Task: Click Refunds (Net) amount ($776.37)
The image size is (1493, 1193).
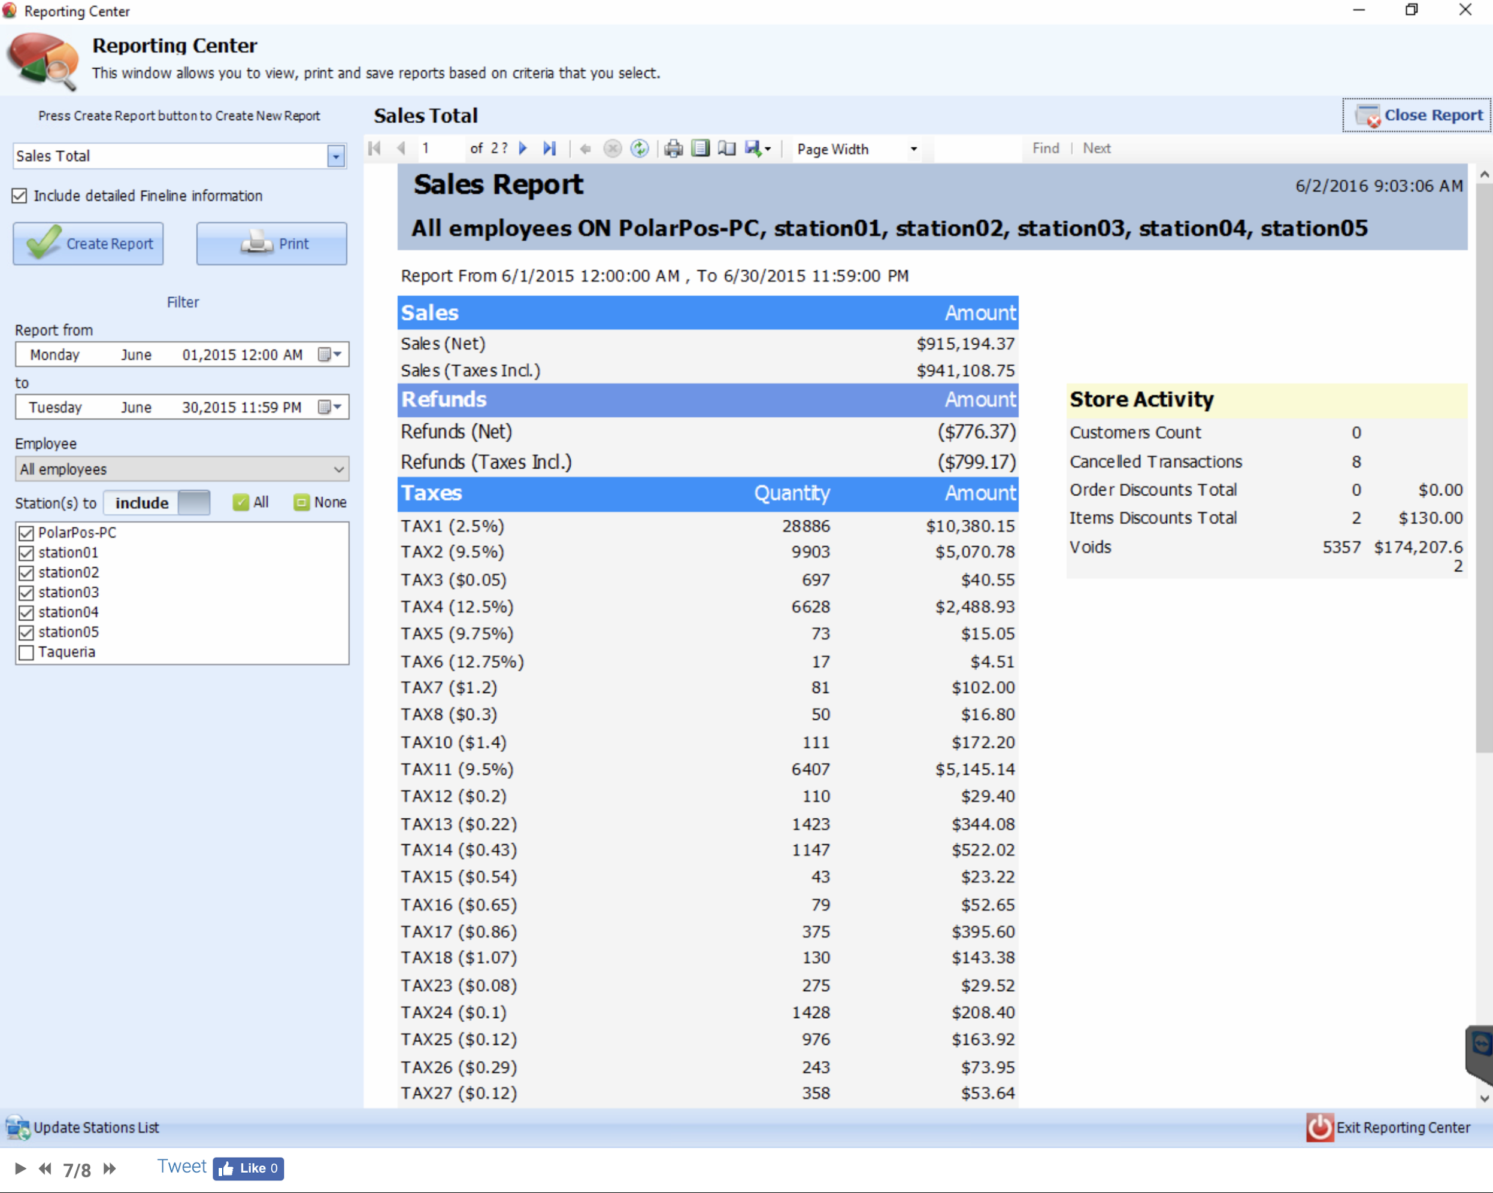Action: 976,432
